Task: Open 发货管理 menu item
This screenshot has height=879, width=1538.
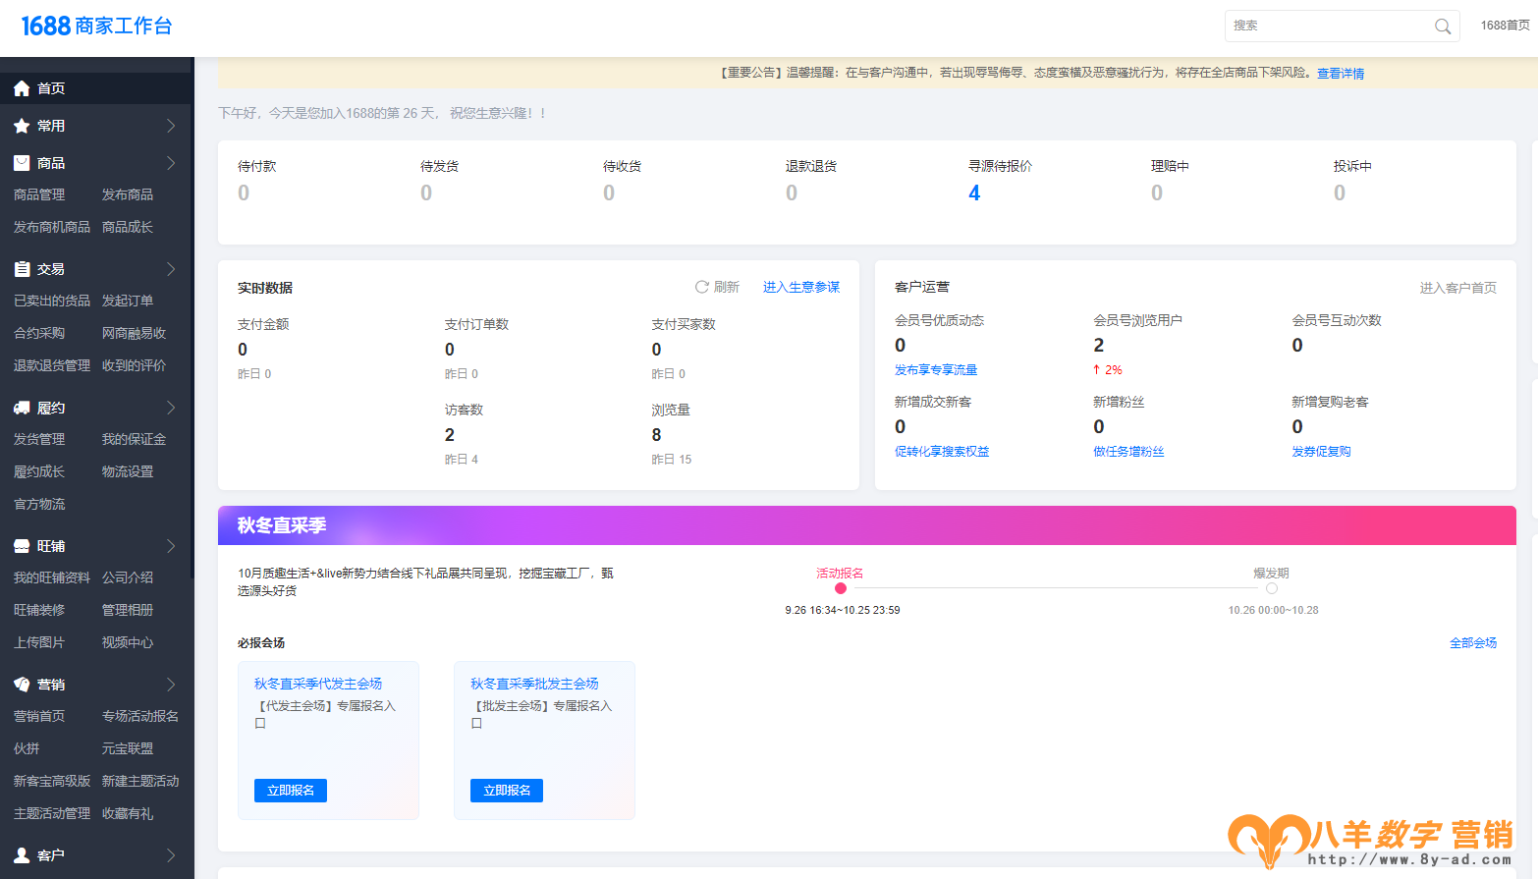Action: coord(39,439)
